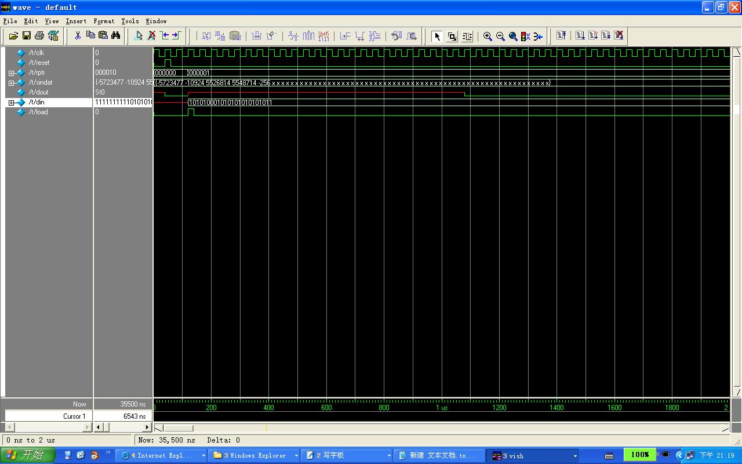Image resolution: width=742 pixels, height=464 pixels.
Task: Click the waveform horizontal scrollbar thumb
Action: pos(178,428)
